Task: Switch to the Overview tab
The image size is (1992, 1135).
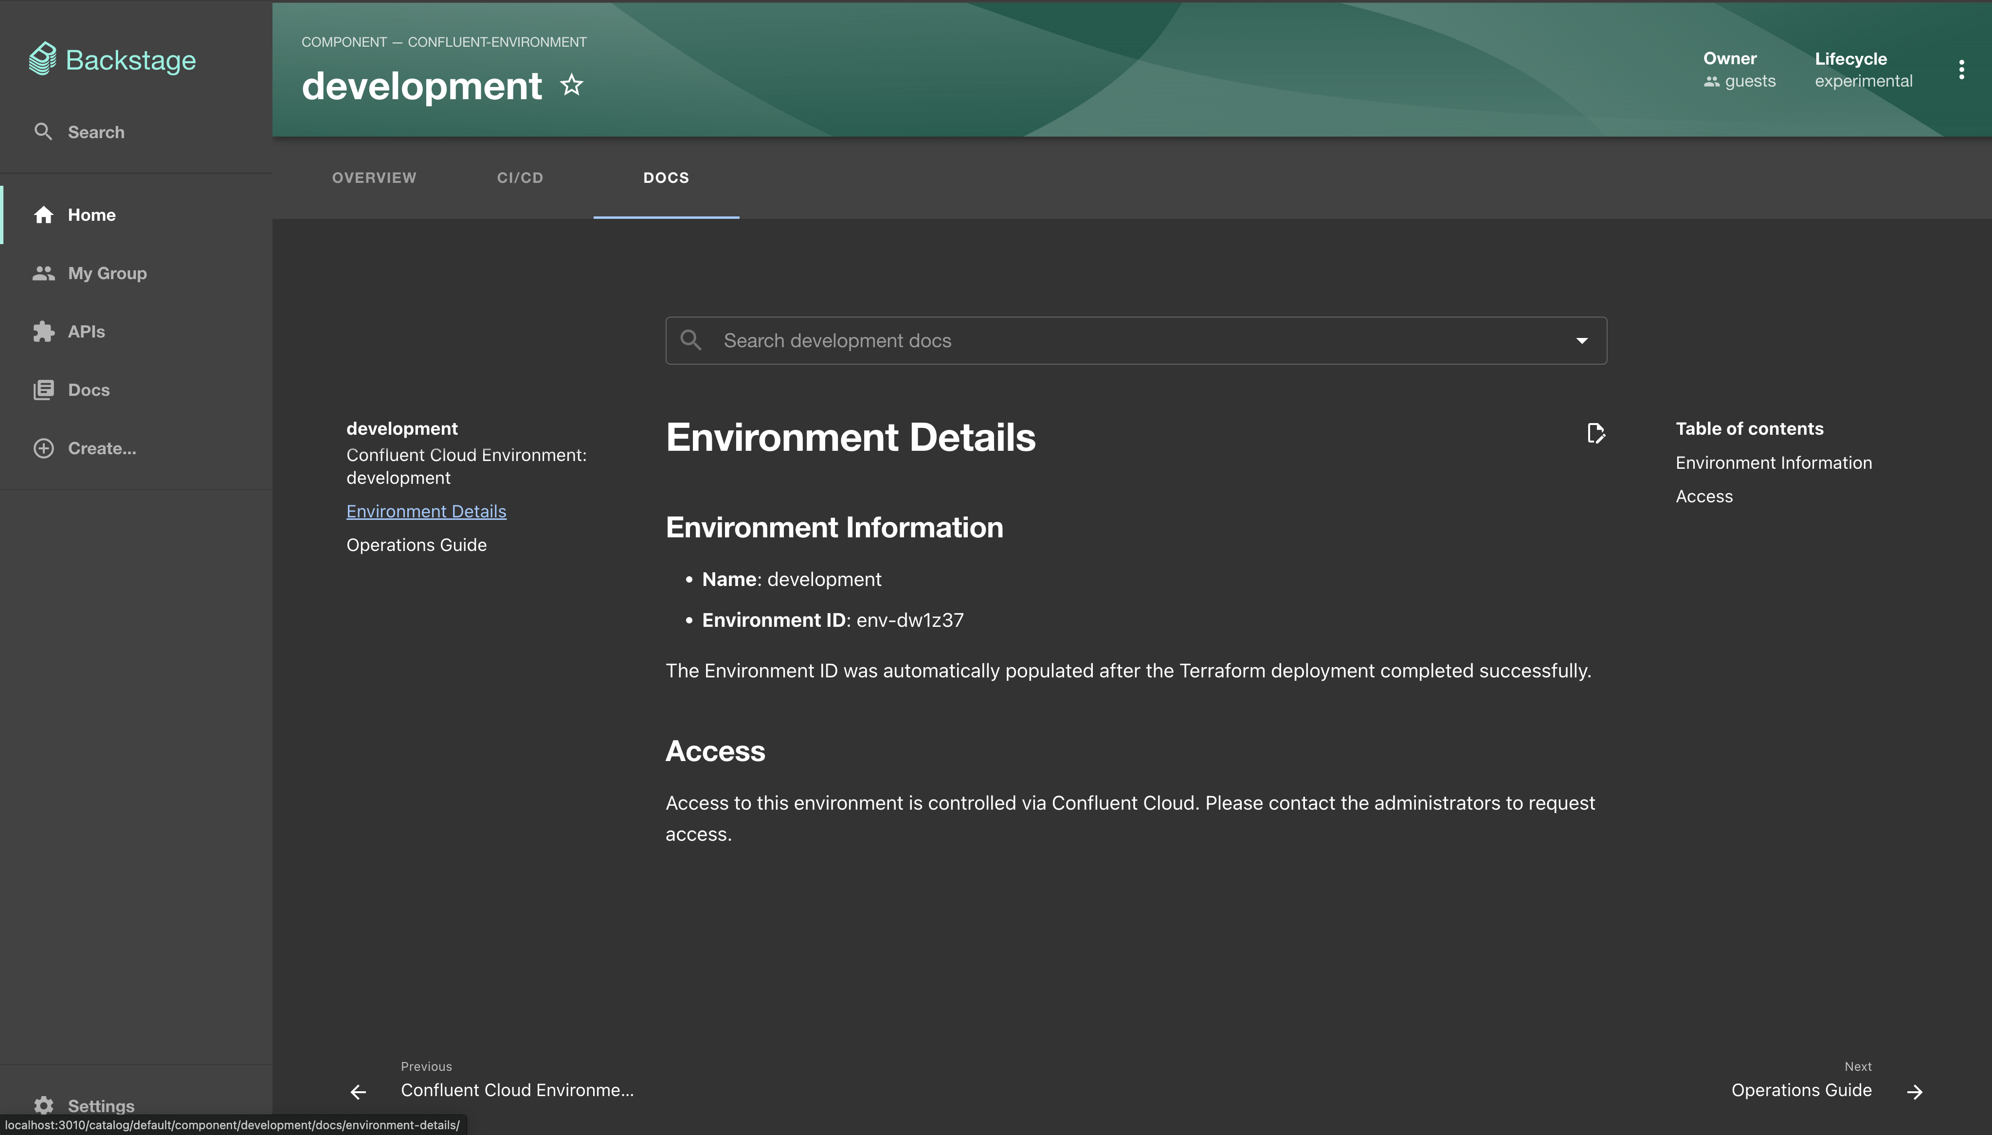Action: (x=374, y=177)
